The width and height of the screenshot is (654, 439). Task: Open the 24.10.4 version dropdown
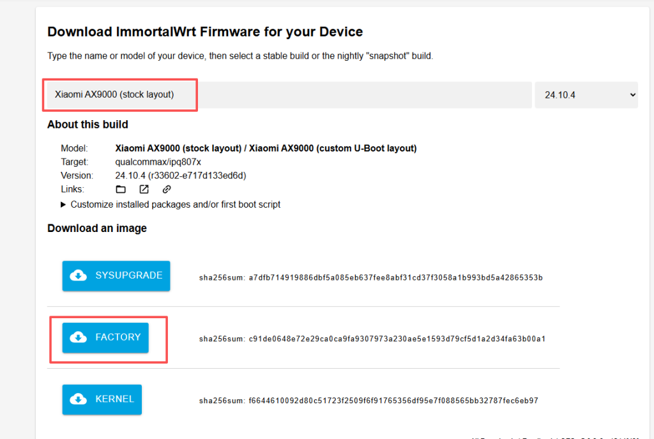tap(586, 95)
